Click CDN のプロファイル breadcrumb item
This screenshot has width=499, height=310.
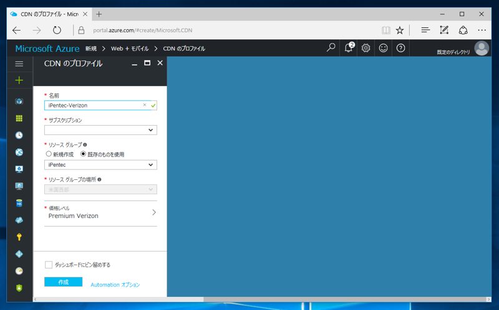[x=184, y=49]
